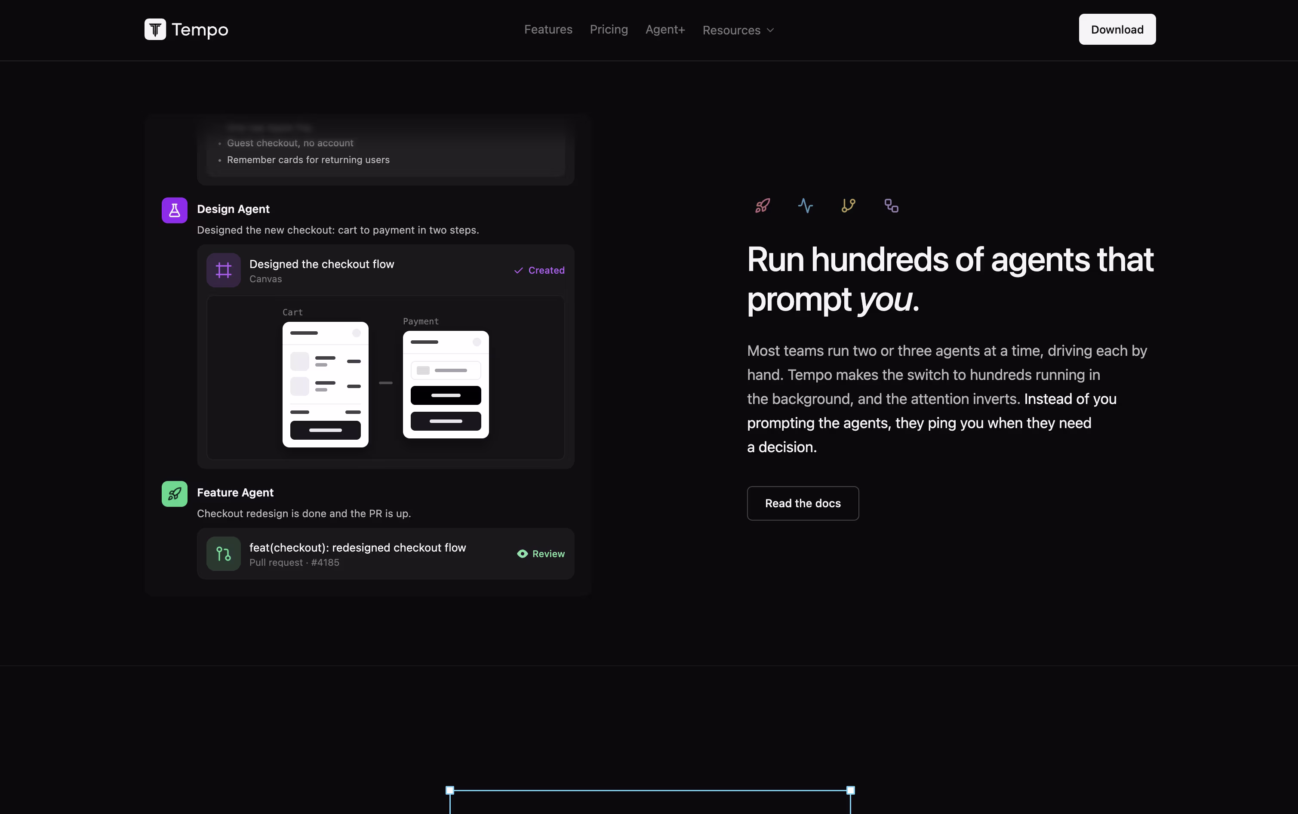1298x814 pixels.
Task: Click the pull request icon
Action: (223, 553)
